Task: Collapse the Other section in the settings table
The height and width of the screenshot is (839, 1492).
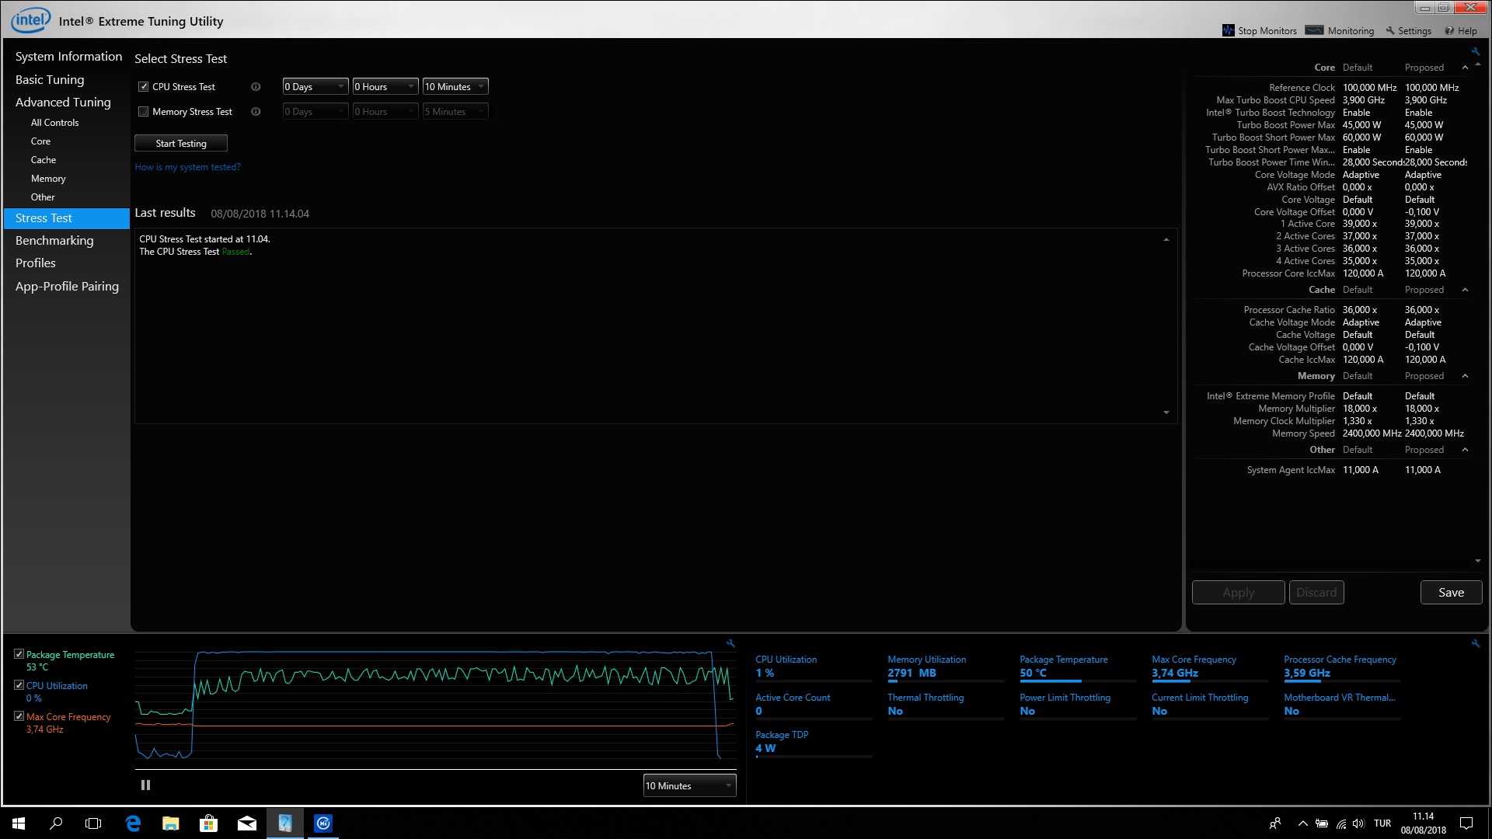Action: click(1465, 450)
